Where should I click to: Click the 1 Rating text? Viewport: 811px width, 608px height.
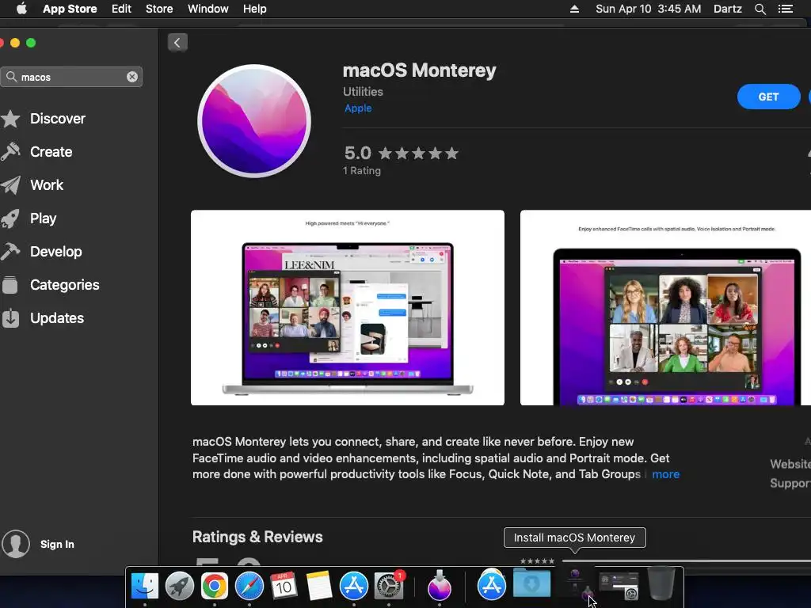pos(361,171)
